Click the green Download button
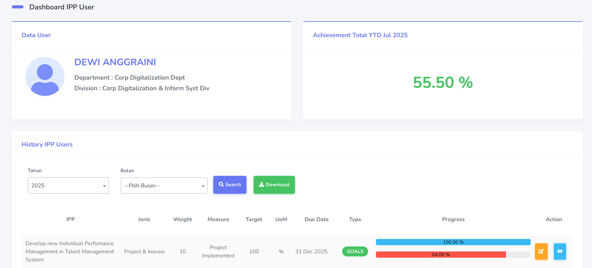The width and height of the screenshot is (592, 268). (x=274, y=185)
